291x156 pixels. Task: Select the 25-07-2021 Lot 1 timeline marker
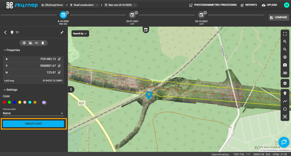(x=132, y=15)
